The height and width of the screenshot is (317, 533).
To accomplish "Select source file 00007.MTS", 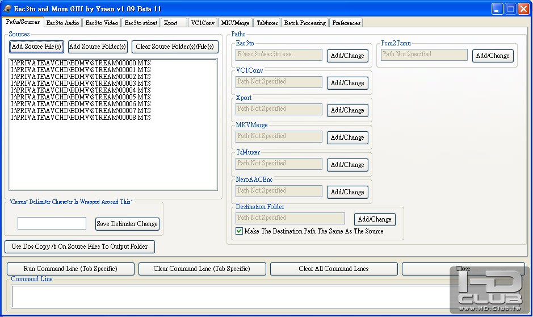I will coord(81,111).
